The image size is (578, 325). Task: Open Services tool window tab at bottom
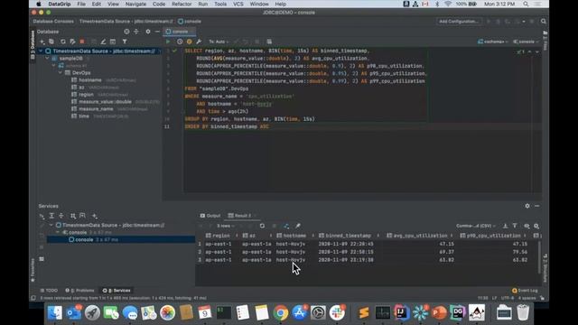[117, 291]
